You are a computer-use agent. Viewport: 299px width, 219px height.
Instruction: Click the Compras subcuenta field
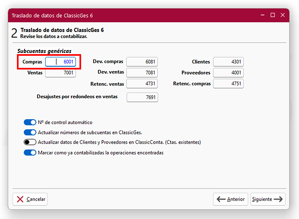61,62
